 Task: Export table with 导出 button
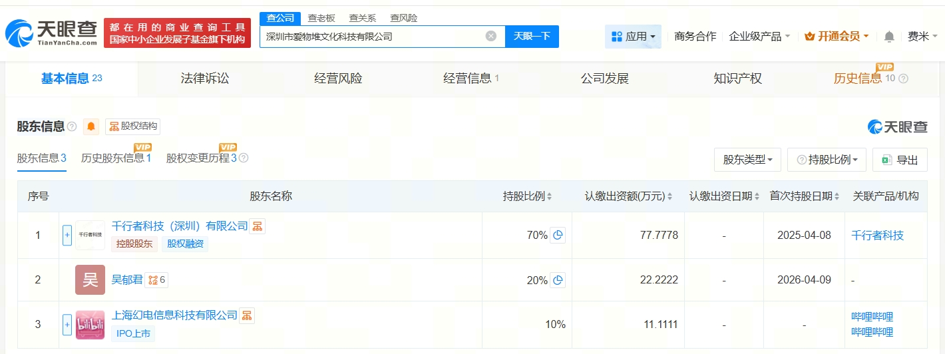pos(900,160)
